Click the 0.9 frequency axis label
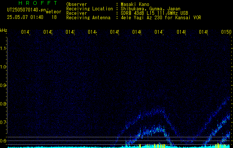 point(3,85)
